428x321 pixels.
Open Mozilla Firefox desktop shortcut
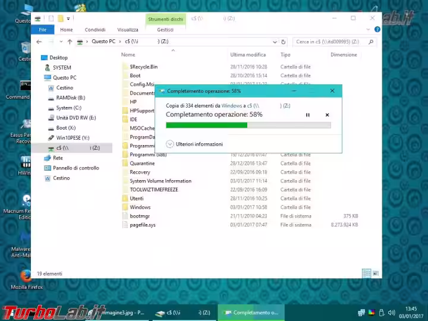[x=27, y=279]
